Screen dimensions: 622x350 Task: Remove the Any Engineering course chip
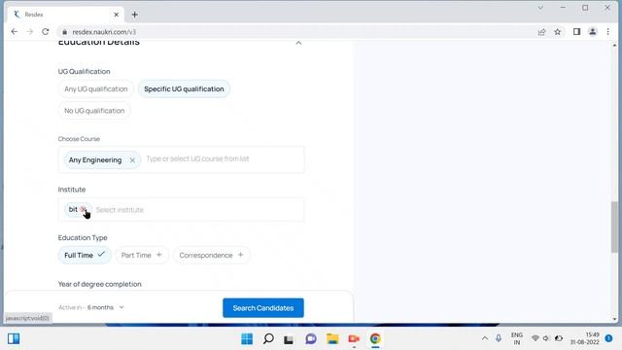tap(132, 160)
